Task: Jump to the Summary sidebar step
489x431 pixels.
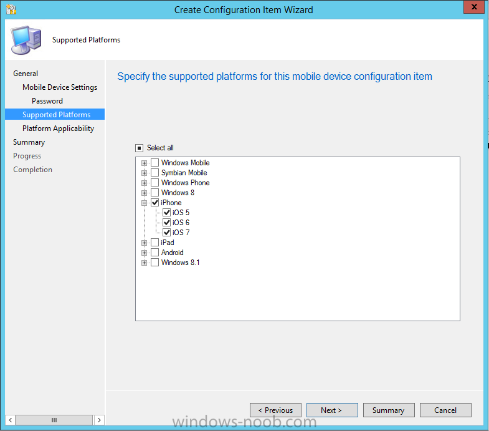Action: click(x=29, y=142)
